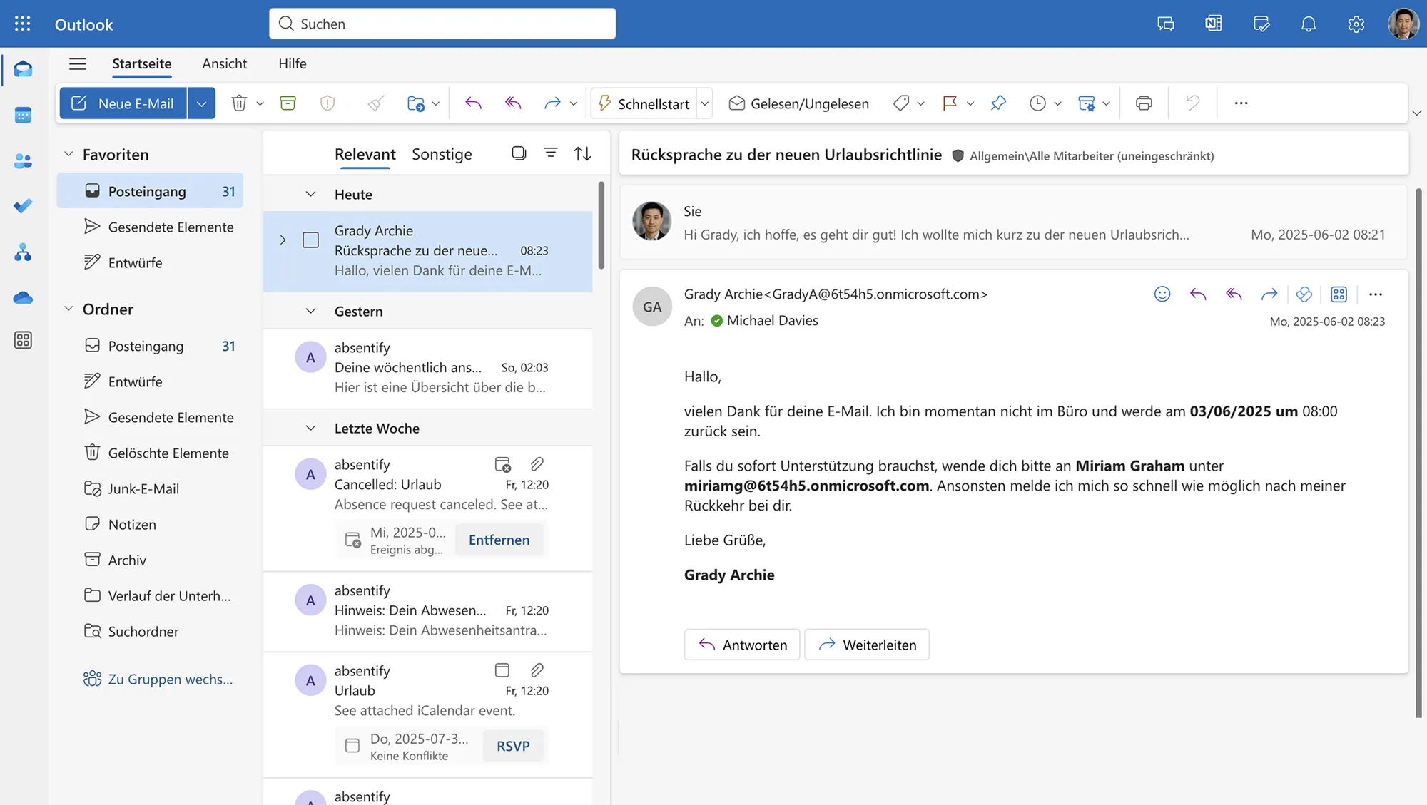This screenshot has width=1427, height=805.
Task: Click into the Suchen search field
Action: [442, 24]
